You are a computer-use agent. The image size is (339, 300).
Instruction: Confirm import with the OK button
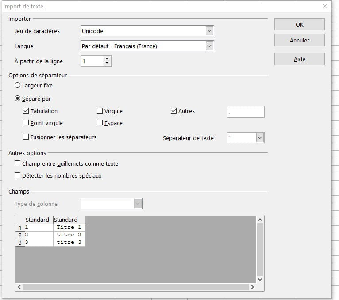[x=300, y=24]
